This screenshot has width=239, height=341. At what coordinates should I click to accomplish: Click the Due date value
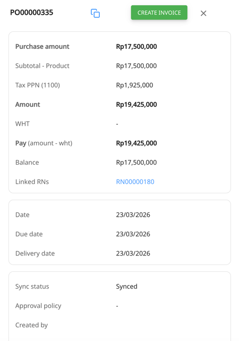point(133,234)
